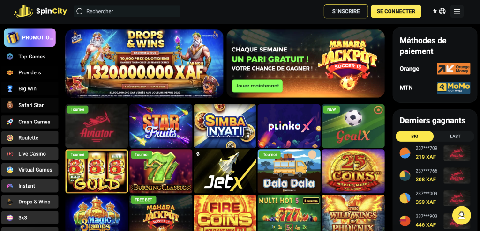Image resolution: width=480 pixels, height=231 pixels.
Task: Open the hamburger menu icon
Action: point(457,11)
